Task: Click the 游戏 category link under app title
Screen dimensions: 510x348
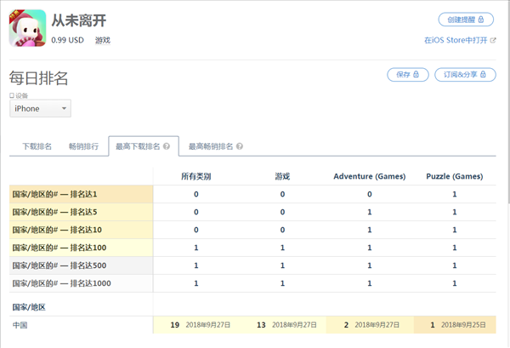Action: pyautogui.click(x=103, y=40)
